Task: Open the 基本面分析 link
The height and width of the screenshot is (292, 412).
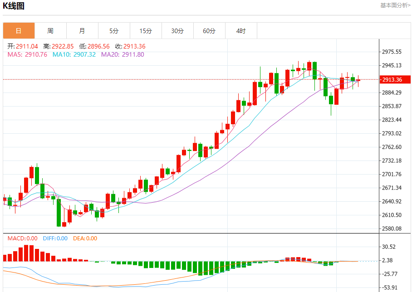Action: pos(395,5)
